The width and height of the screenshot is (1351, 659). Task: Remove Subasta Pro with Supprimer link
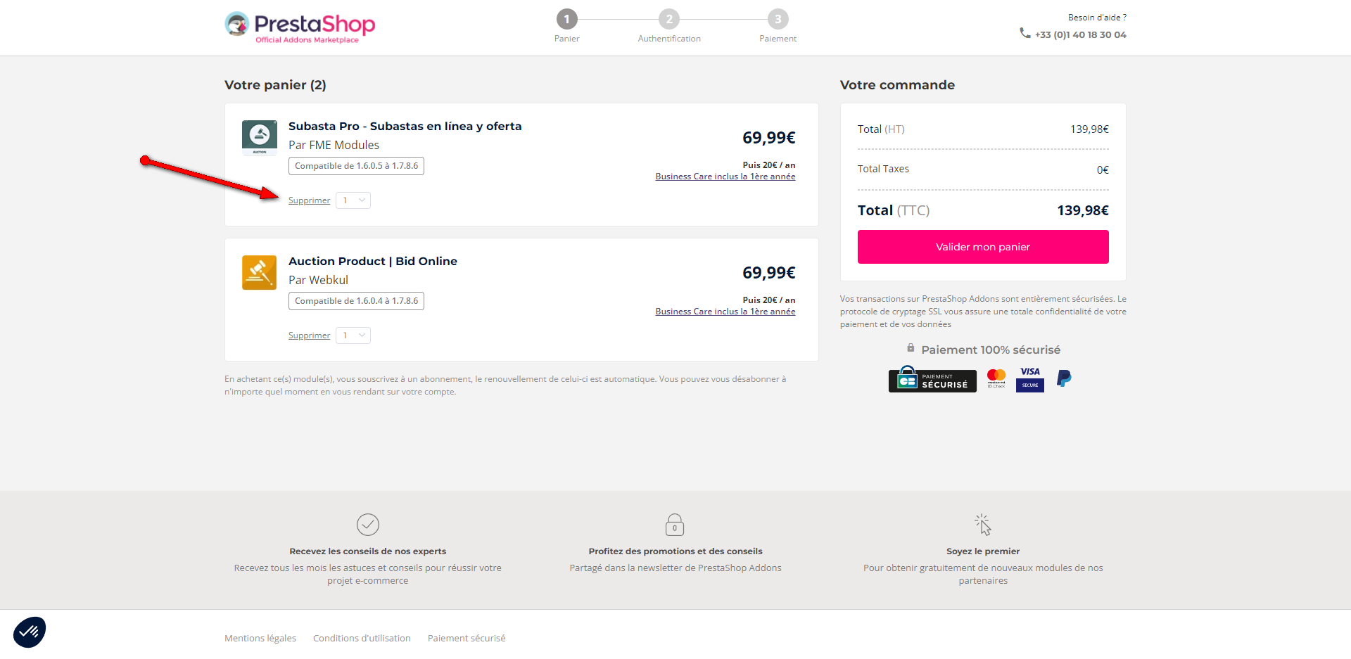click(309, 200)
